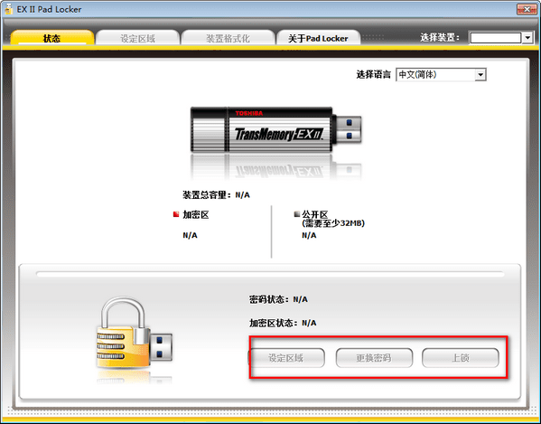Screen dimensions: 541x424
Task: Click the 选择装置 device field
Action: [x=496, y=38]
